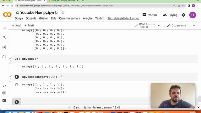The image size is (201, 113).
Task: Expand runtime connection dropdown arrow
Action: (x=159, y=25)
